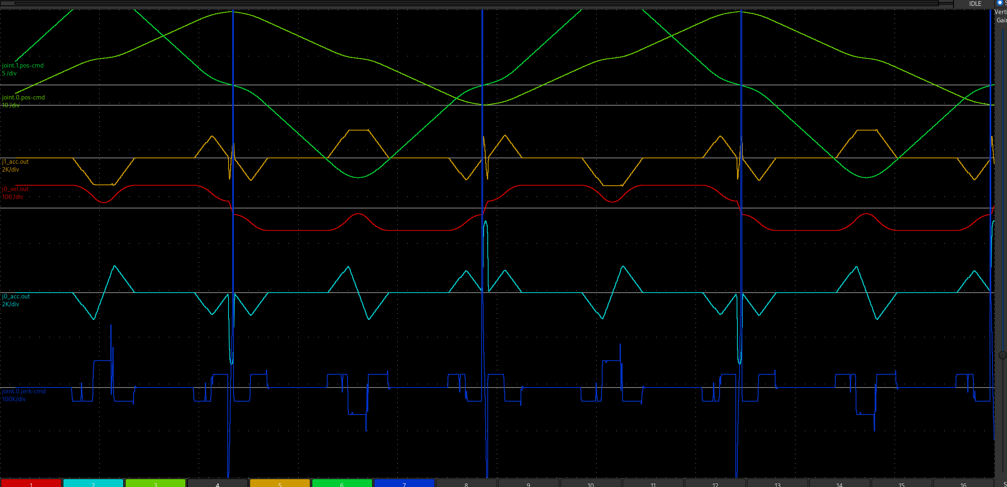1007x487 pixels.
Task: Select orange channel 5 button
Action: [x=280, y=483]
